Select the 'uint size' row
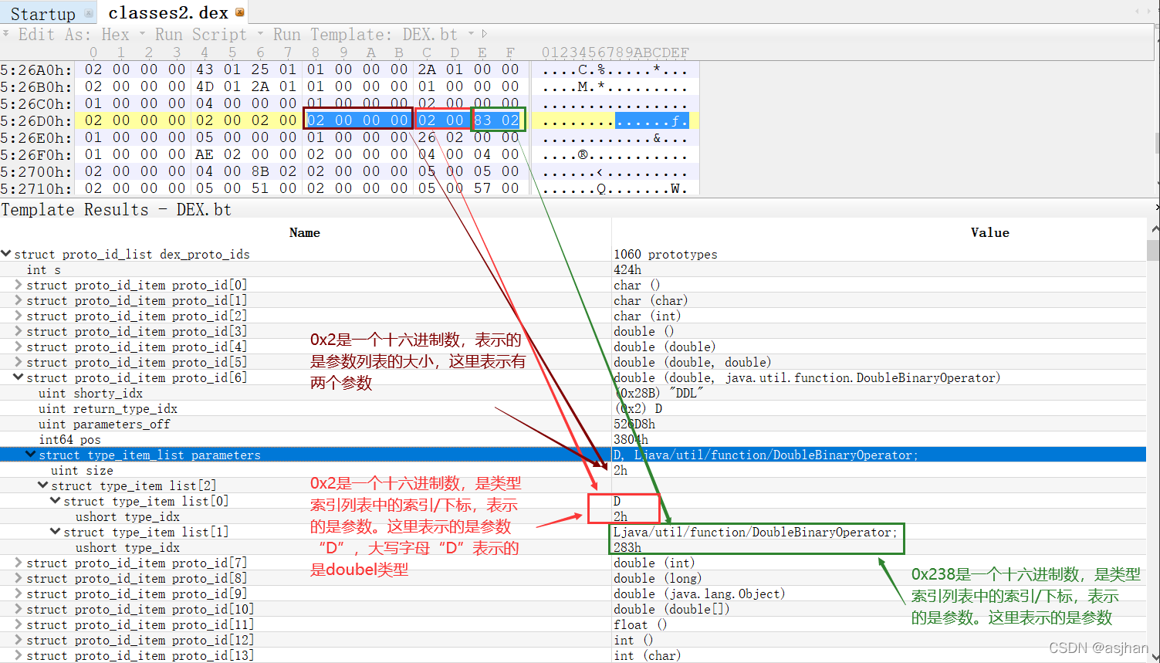1160x663 pixels. (x=573, y=470)
